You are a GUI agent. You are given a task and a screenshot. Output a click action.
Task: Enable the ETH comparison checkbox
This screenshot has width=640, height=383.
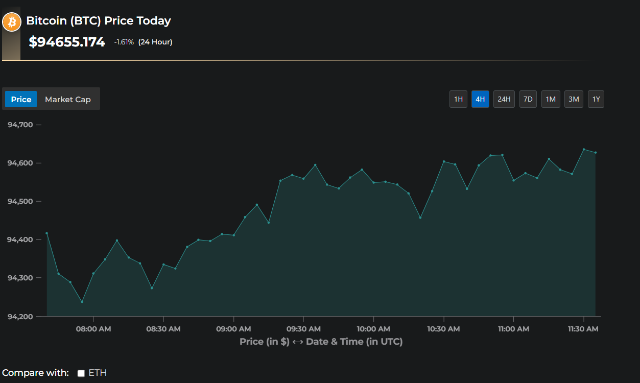[81, 373]
